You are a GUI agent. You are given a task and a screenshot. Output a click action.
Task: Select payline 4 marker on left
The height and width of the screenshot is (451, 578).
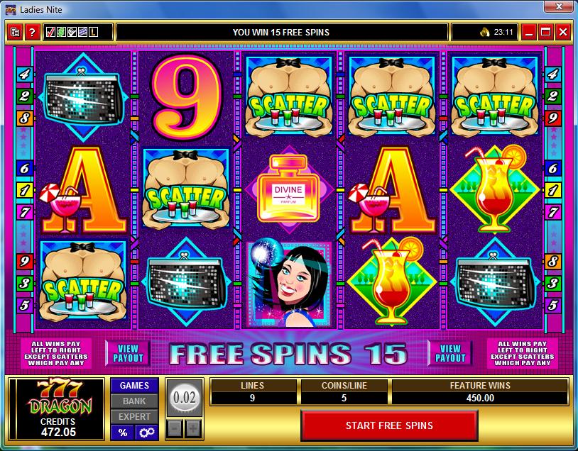tap(25, 74)
